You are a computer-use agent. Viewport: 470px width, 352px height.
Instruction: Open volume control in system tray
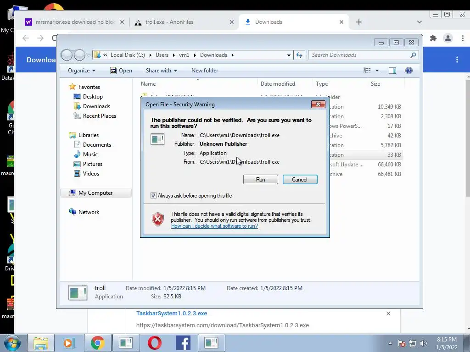(x=424, y=343)
